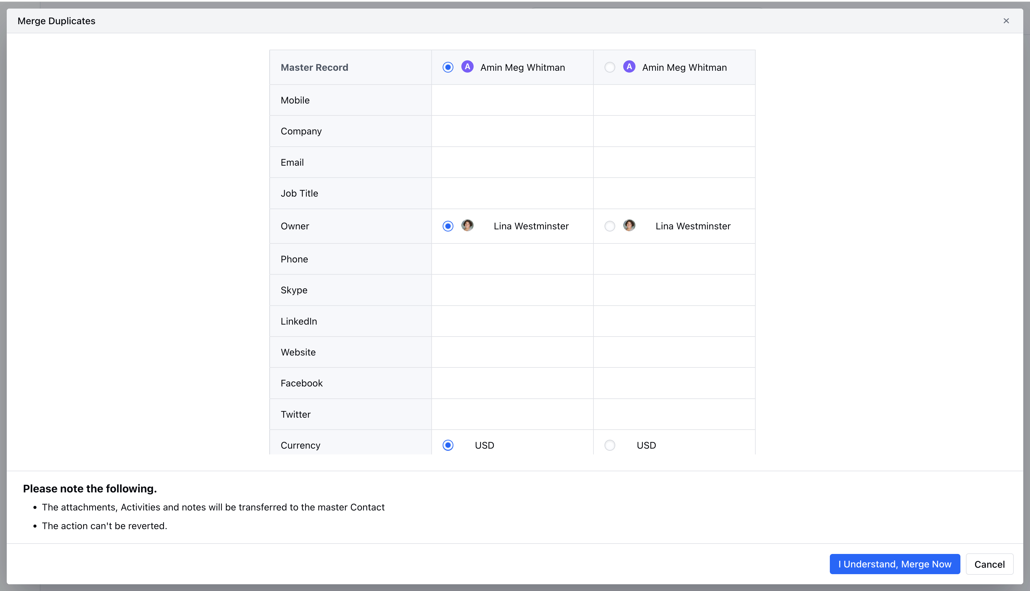Screen dimensions: 1030x591
Task: Choose first Lina Westminster owner radio
Action: click(x=448, y=226)
